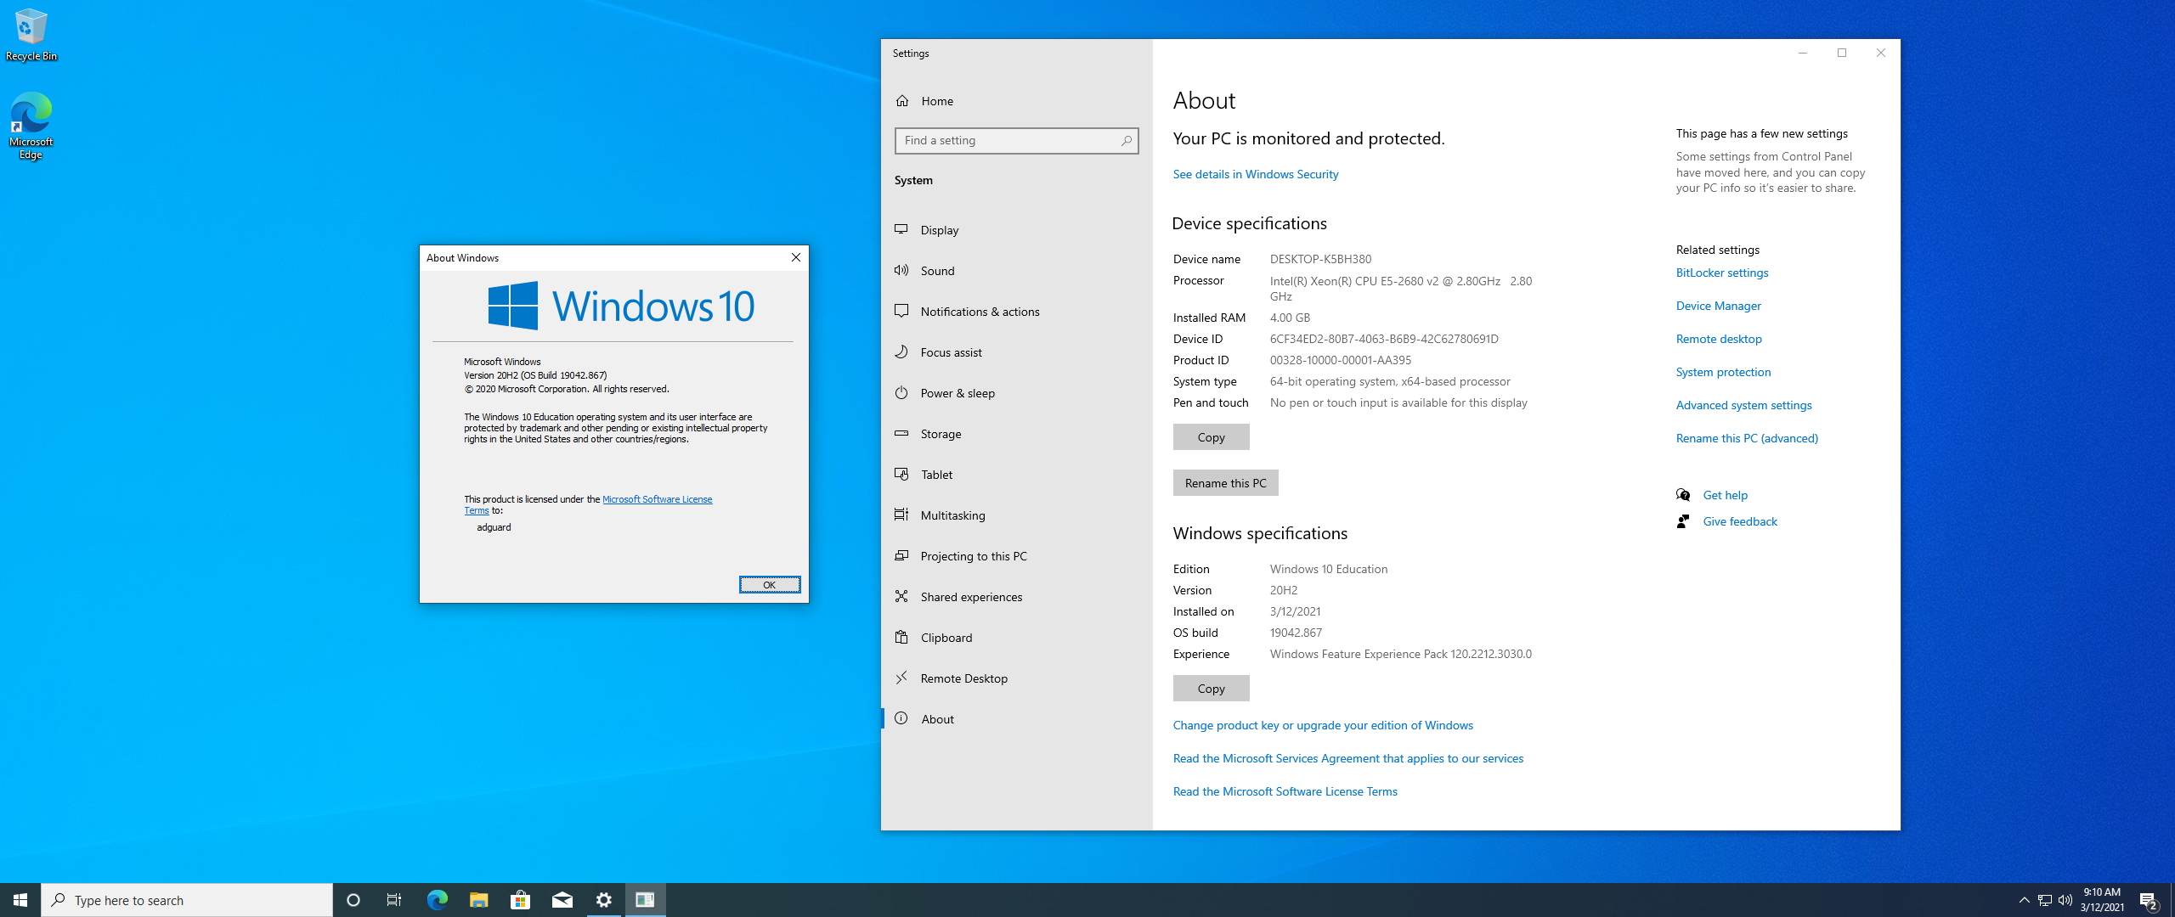Click the search magnifier in Find a setting
The image size is (2175, 917).
[x=1127, y=141]
